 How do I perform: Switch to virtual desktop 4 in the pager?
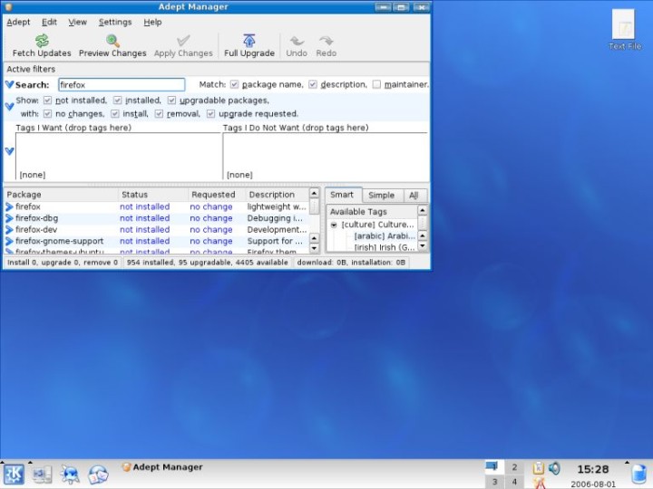coord(515,482)
